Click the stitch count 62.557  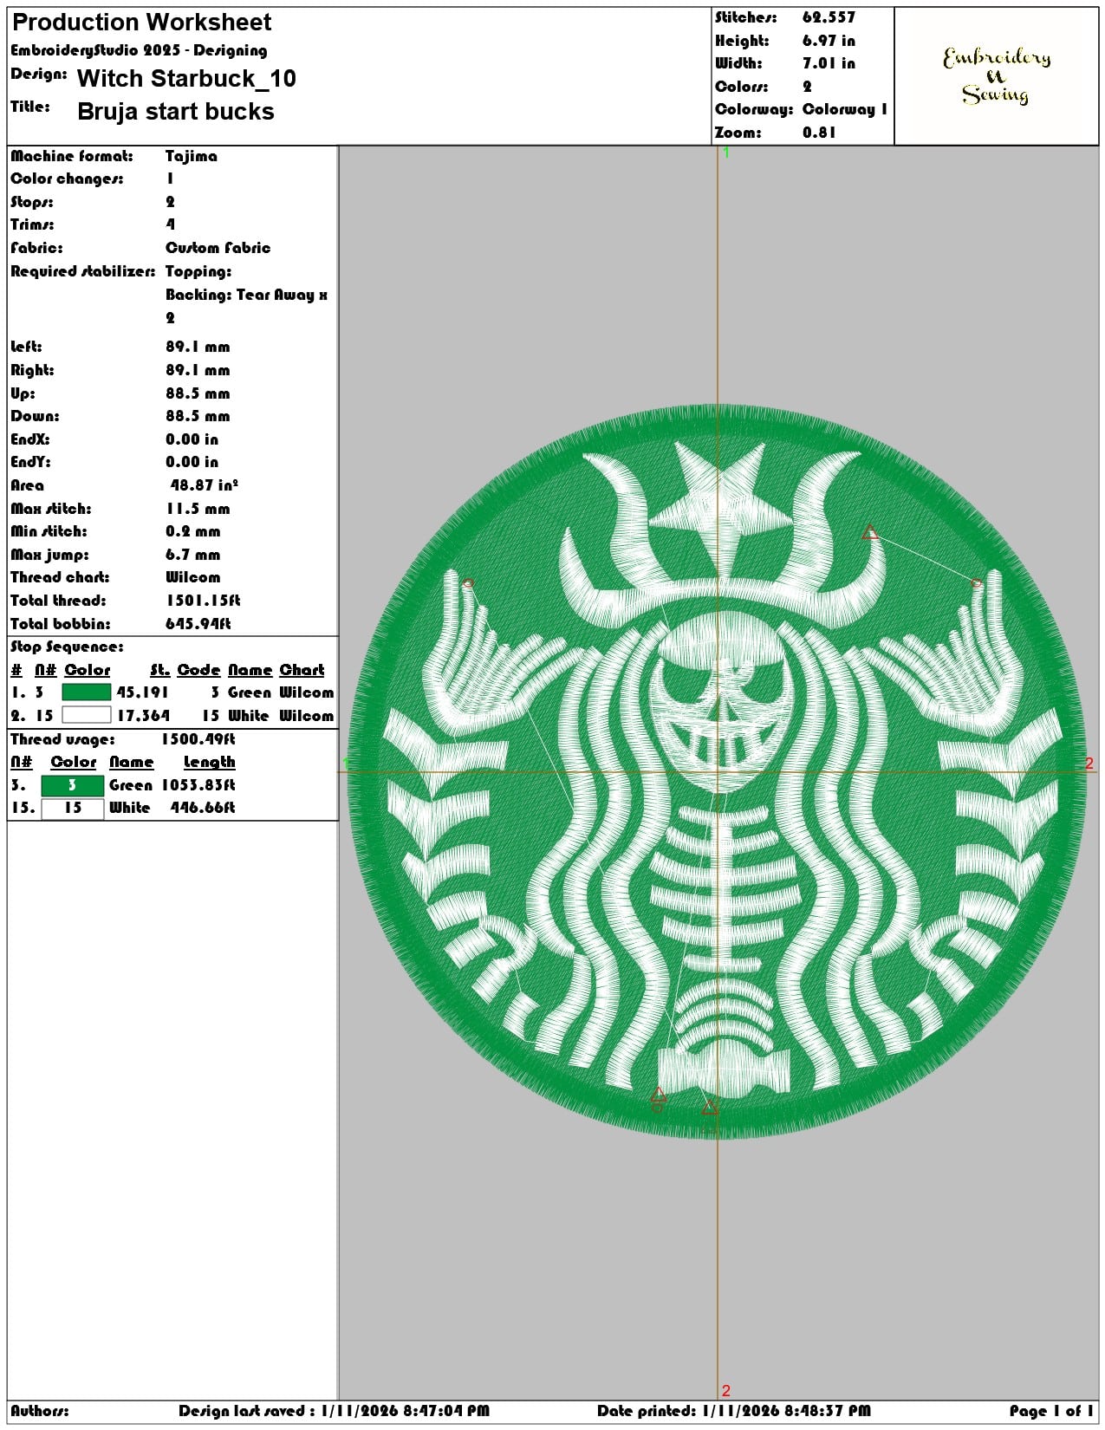(829, 17)
